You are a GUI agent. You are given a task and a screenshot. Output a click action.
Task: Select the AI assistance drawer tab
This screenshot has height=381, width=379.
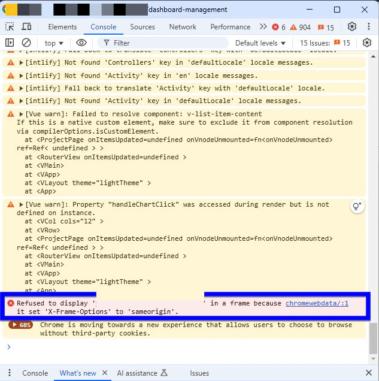coord(142,373)
